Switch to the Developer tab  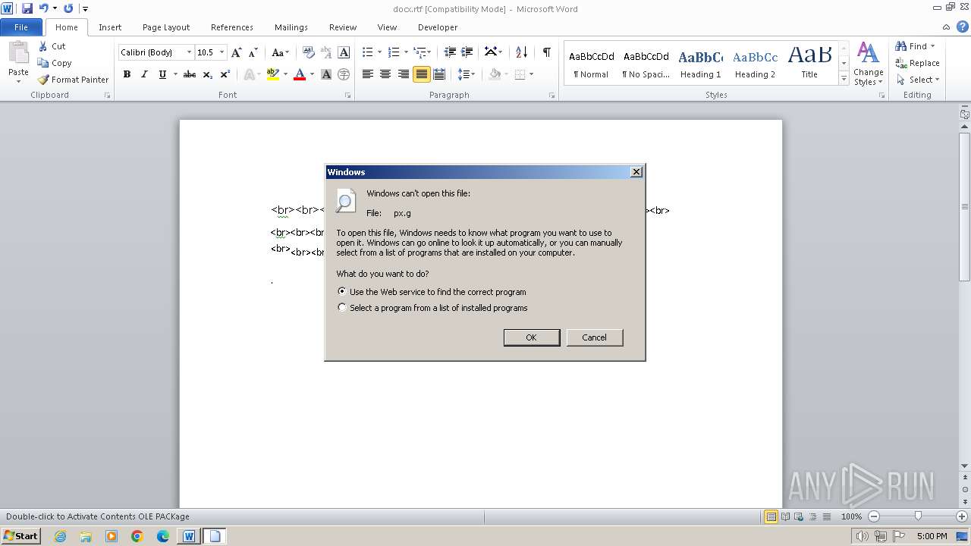pos(438,27)
